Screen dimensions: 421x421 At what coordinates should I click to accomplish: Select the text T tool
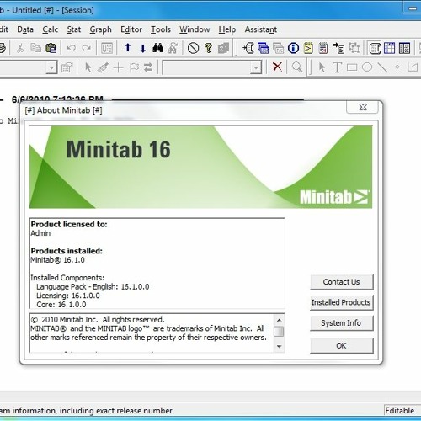[337, 67]
